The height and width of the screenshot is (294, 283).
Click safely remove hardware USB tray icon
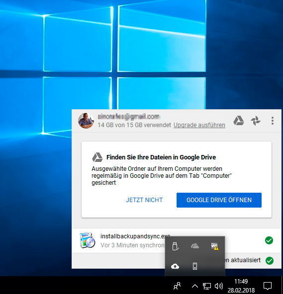point(175,246)
